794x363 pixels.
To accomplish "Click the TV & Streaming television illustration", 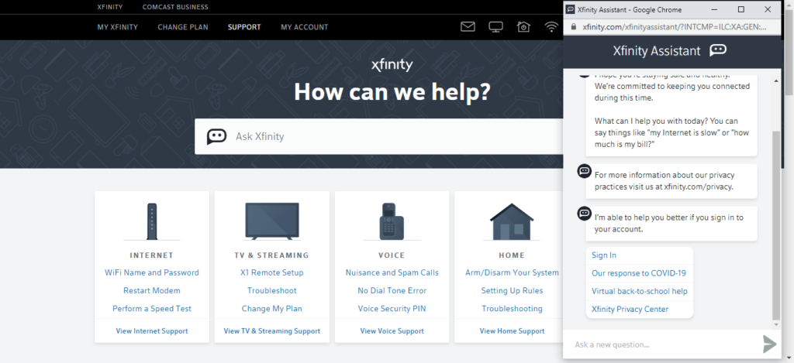I will pyautogui.click(x=272, y=221).
